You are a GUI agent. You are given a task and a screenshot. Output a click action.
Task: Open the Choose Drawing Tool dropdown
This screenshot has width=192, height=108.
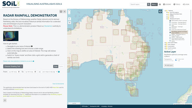13,66
